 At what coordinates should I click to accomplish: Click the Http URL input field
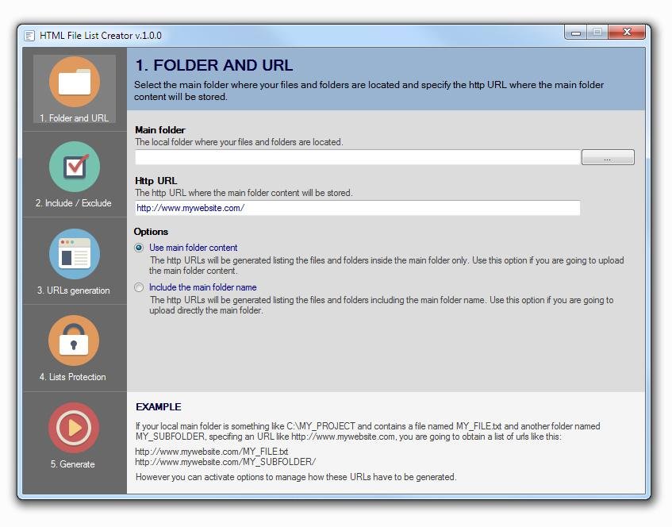355,208
